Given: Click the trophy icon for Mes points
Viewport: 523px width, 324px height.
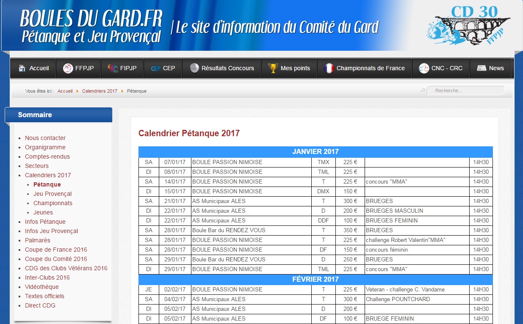Looking at the screenshot, I should point(273,68).
